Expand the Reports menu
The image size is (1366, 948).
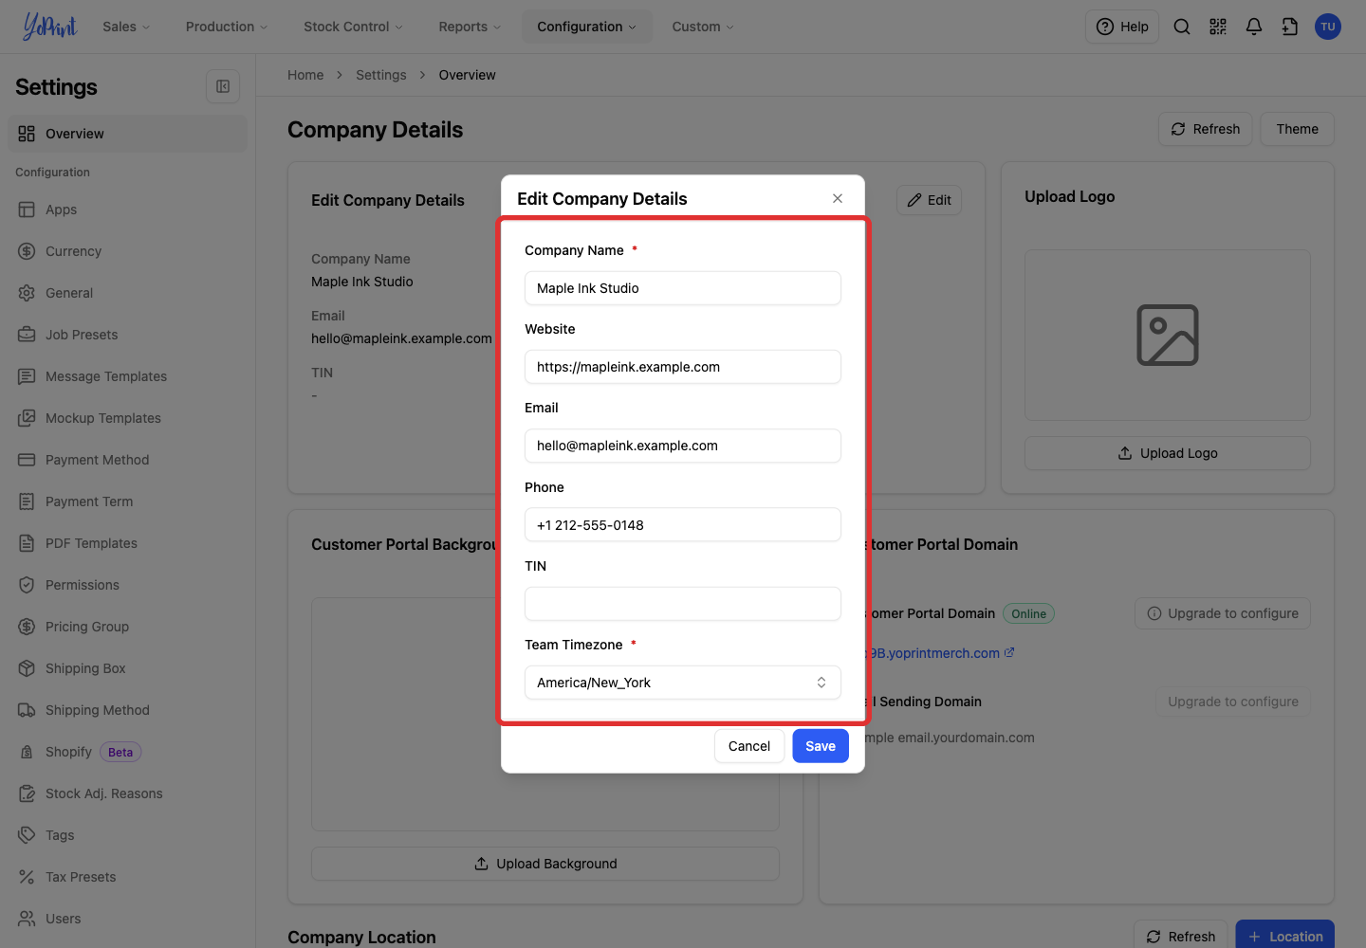pos(470,27)
